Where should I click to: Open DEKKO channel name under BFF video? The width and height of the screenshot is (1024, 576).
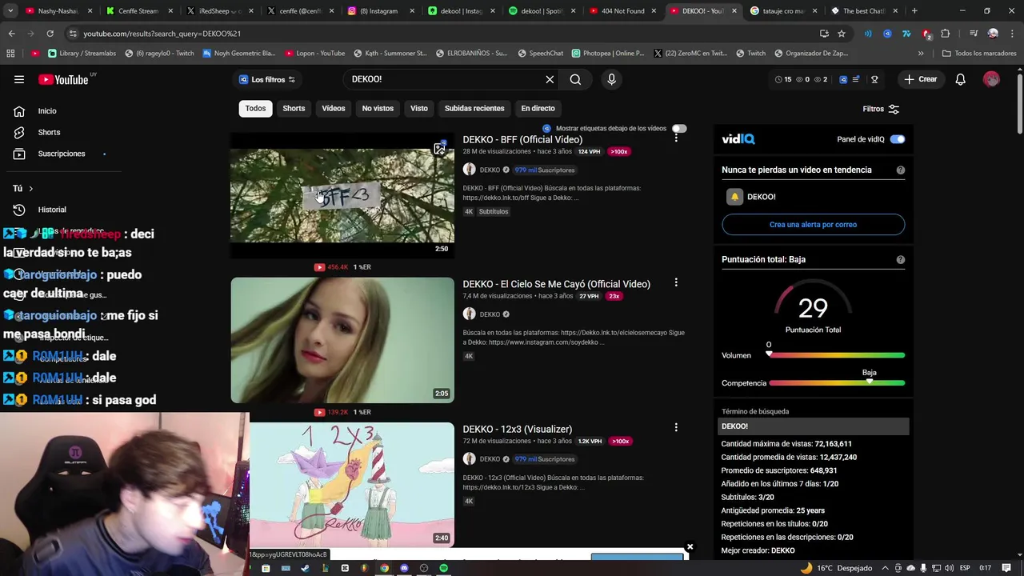pyautogui.click(x=490, y=170)
